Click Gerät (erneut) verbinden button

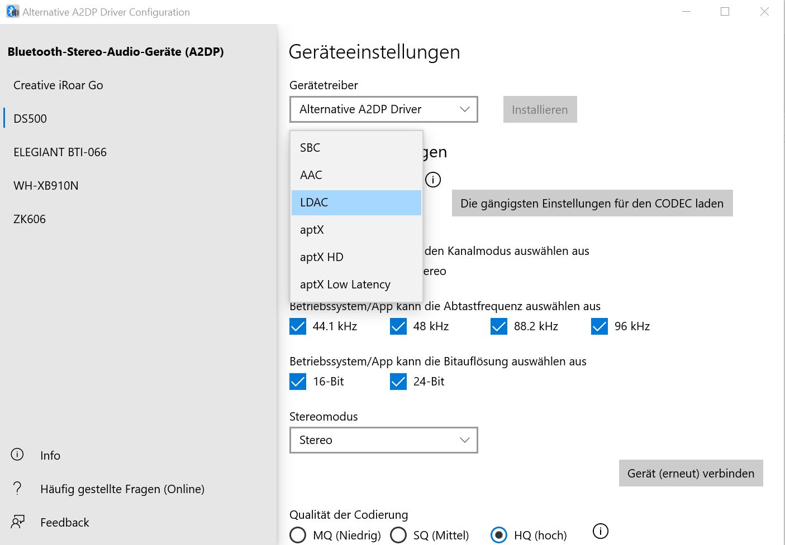(x=691, y=474)
